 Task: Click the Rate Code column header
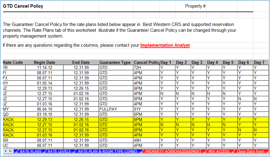[x=13, y=63]
